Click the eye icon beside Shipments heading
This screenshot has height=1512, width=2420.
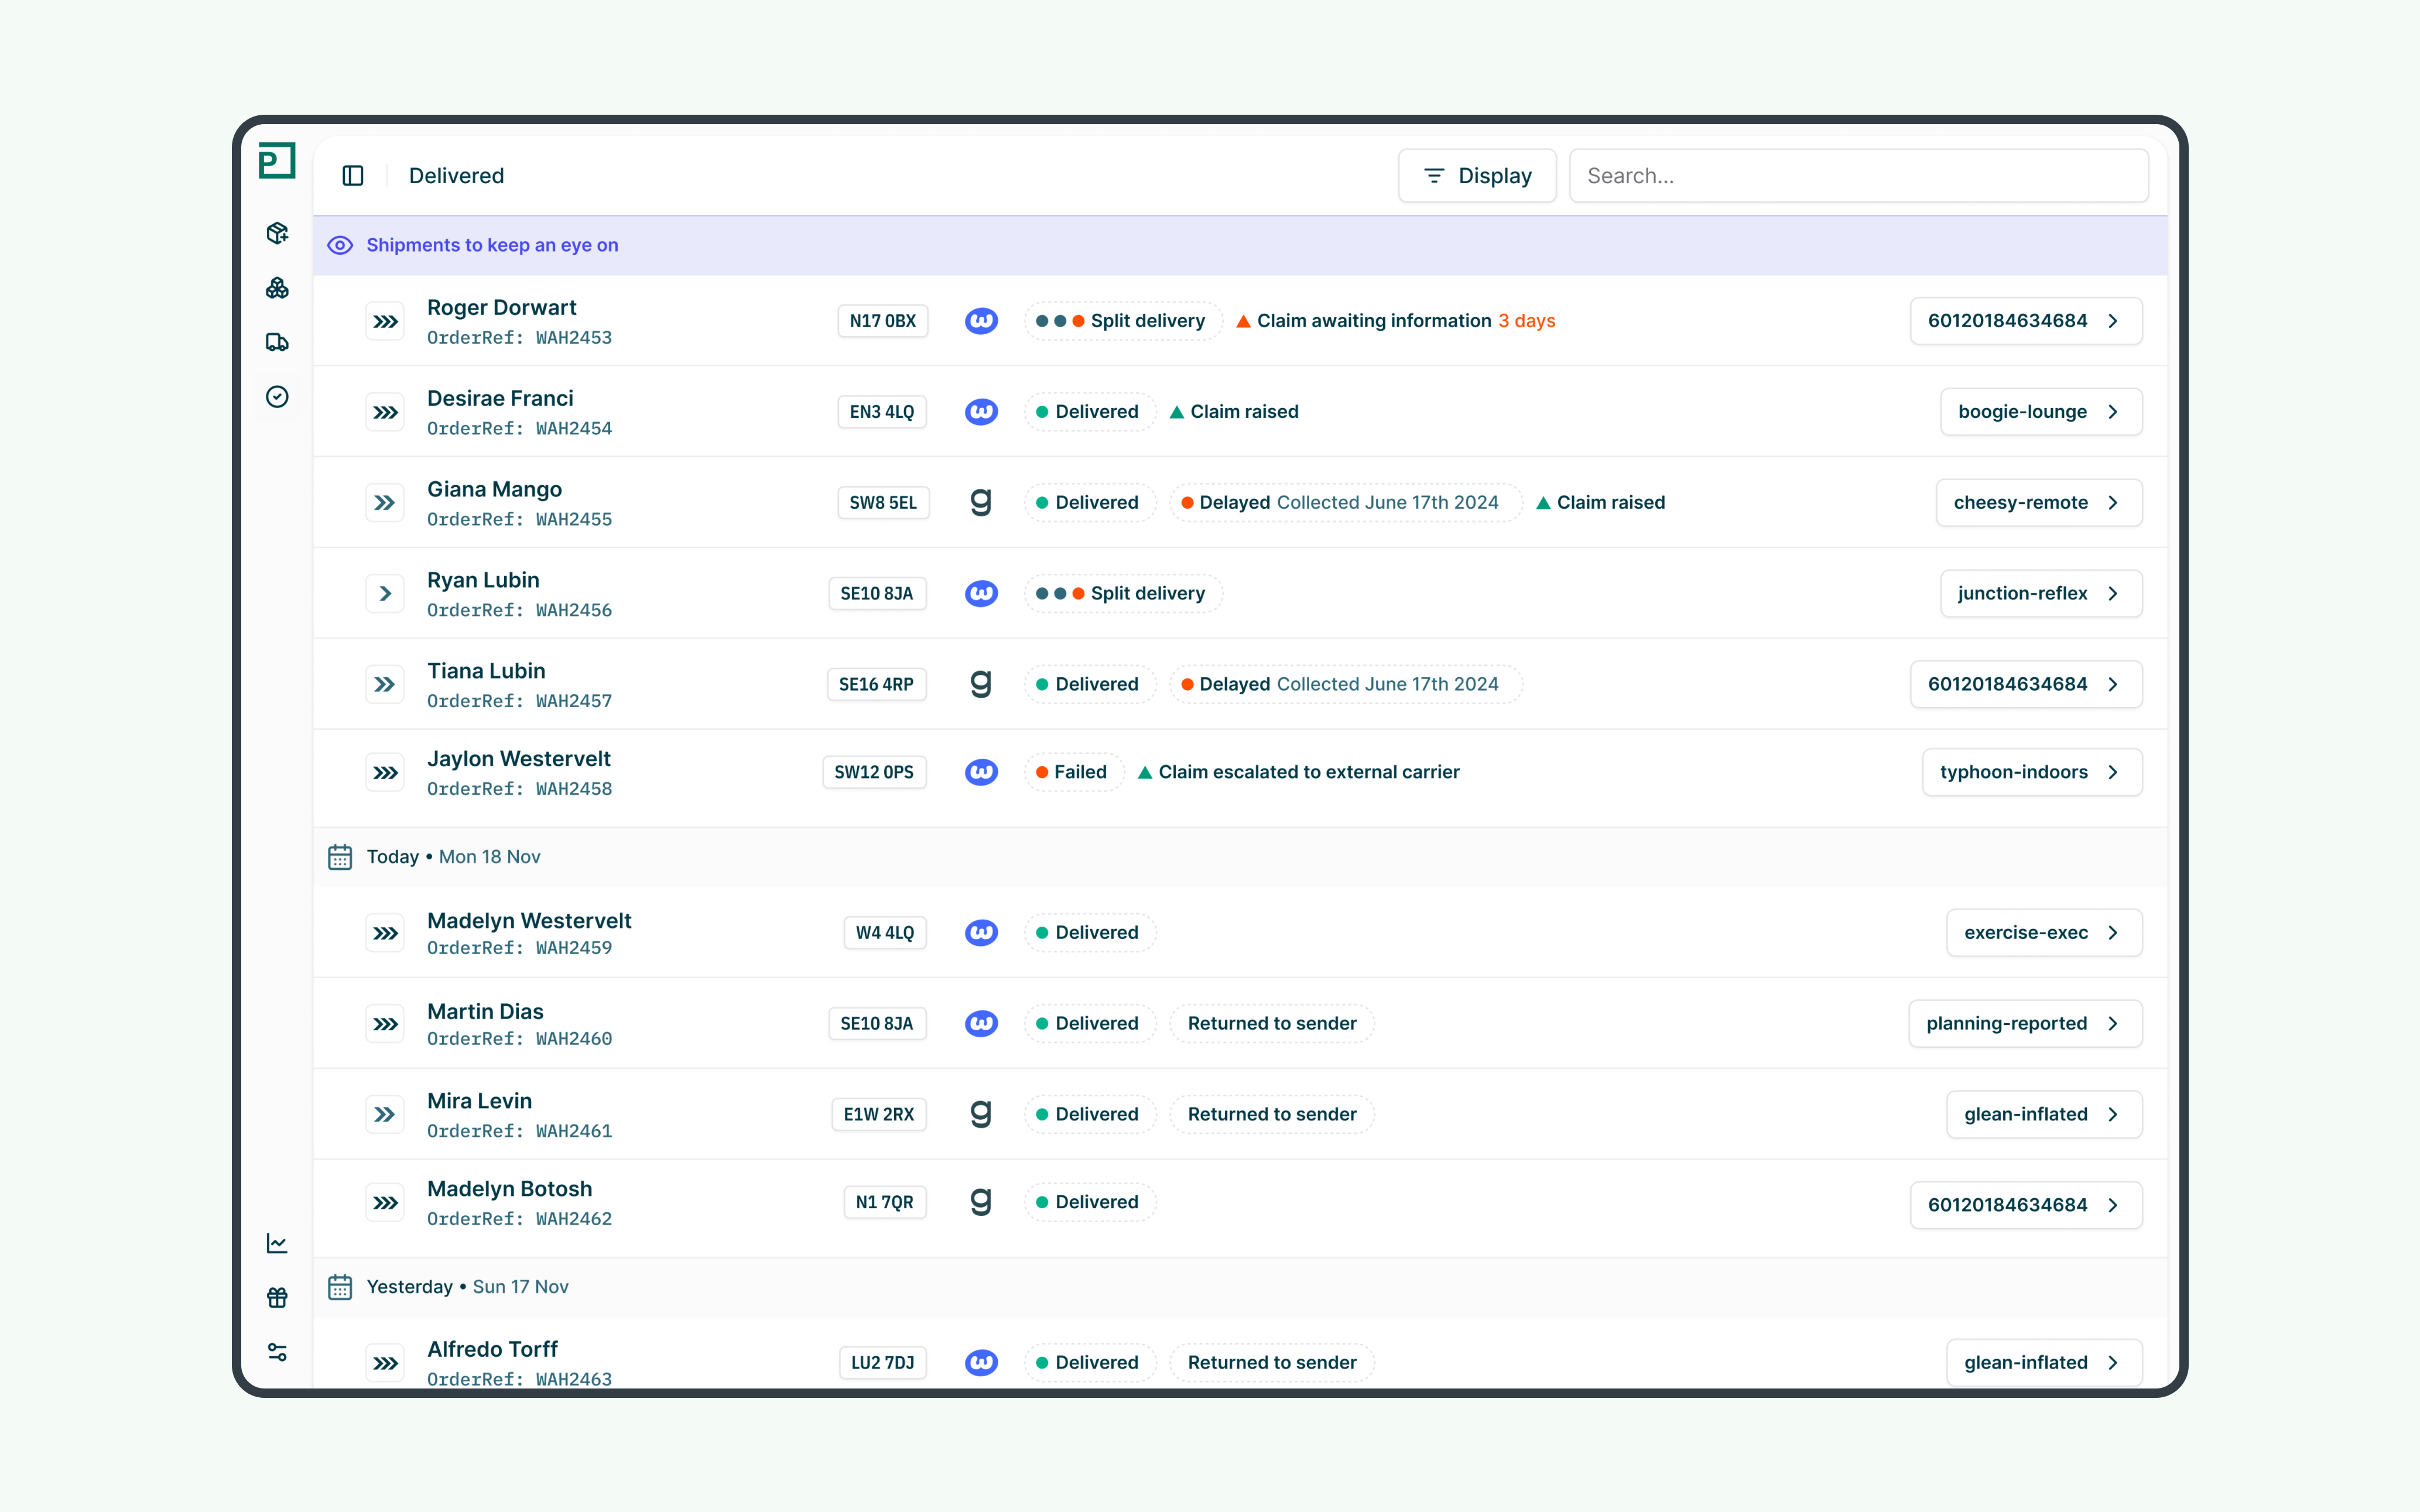(x=340, y=245)
